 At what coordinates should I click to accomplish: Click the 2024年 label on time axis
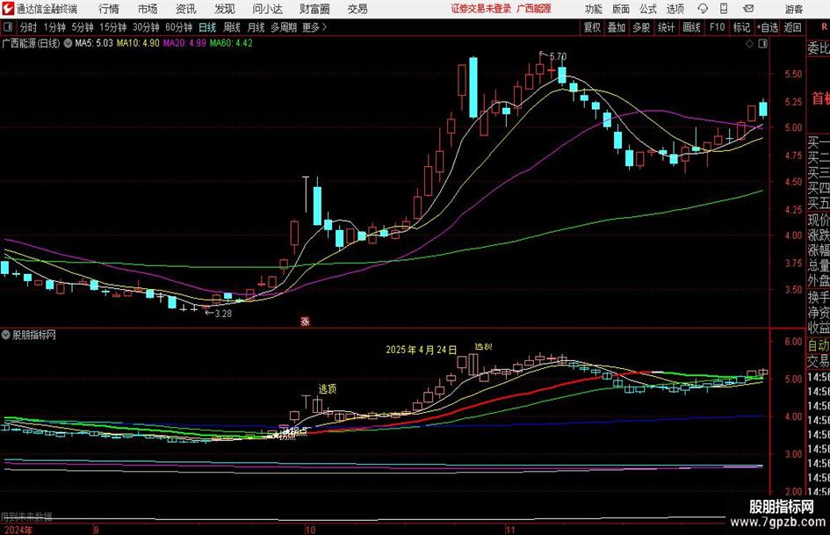[x=18, y=530]
